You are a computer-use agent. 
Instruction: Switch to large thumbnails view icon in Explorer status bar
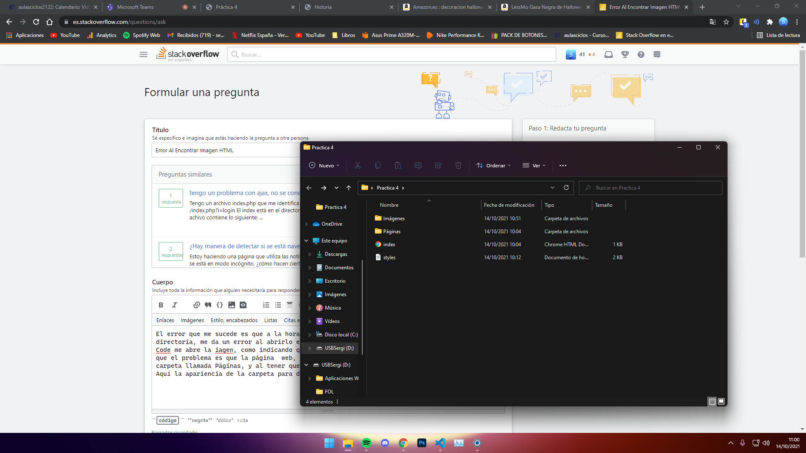point(721,401)
